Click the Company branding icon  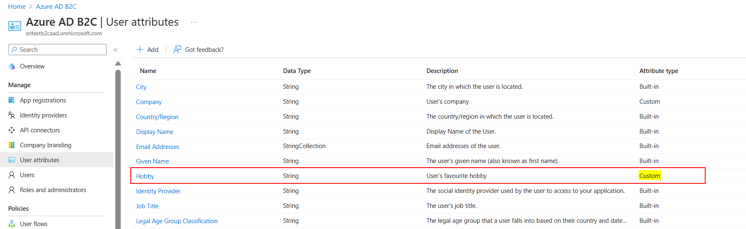pyautogui.click(x=12, y=145)
